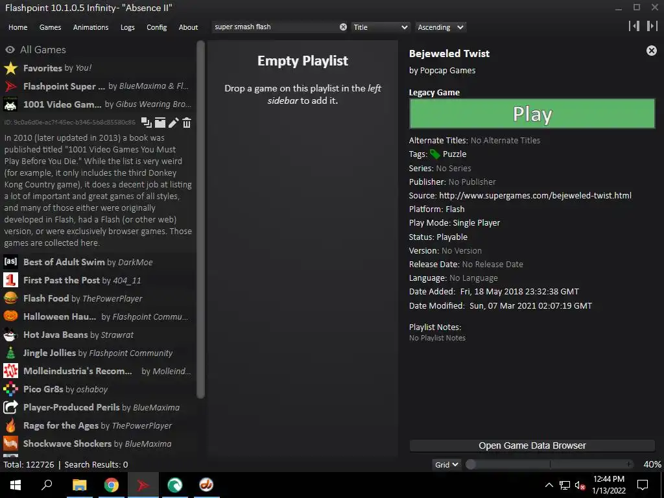Click the Molleindustria playlist icon
664x498 pixels.
tap(10, 371)
